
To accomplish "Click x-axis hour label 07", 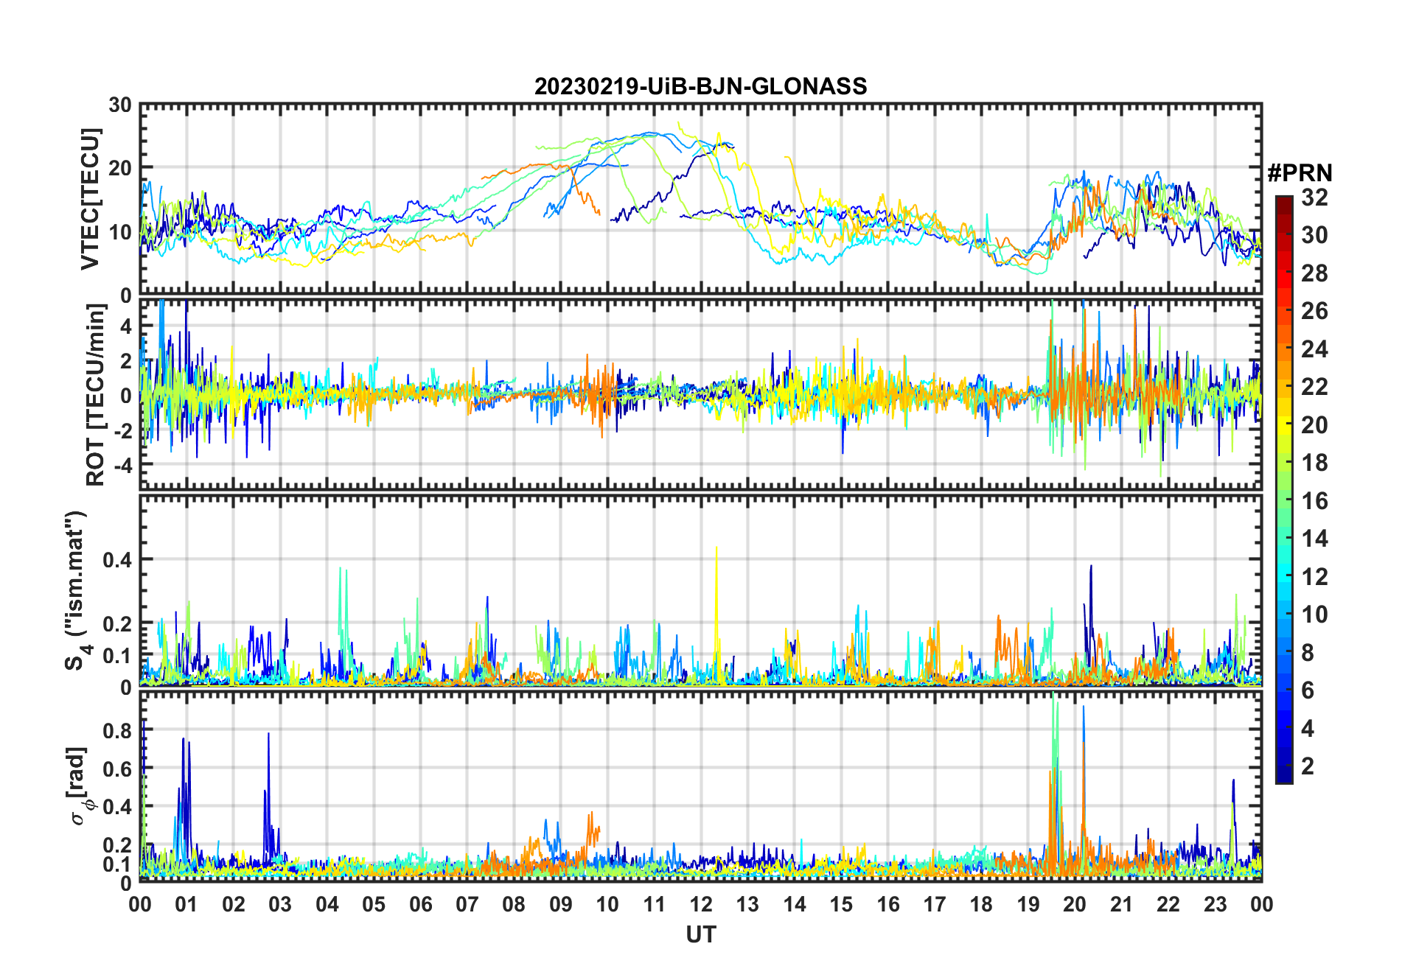I will (x=467, y=905).
